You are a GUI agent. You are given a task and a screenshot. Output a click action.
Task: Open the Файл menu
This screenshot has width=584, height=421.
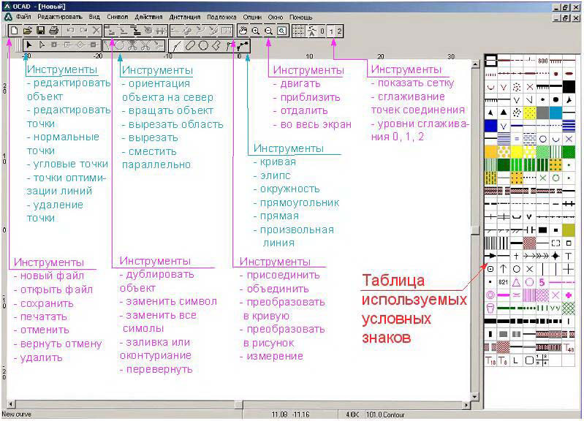tap(23, 17)
